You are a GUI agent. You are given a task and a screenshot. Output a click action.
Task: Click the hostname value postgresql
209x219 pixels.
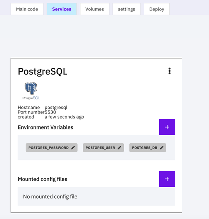pyautogui.click(x=56, y=107)
